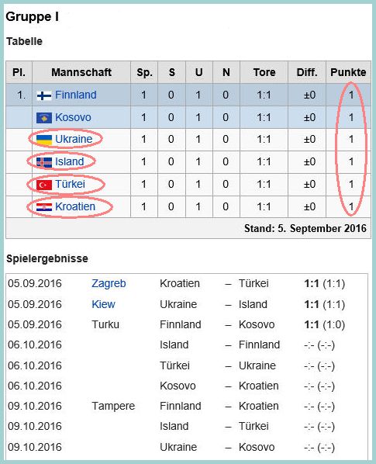Screen dimensions: 376x464
Task: Click the Turkey flag icon
Action: (x=44, y=185)
